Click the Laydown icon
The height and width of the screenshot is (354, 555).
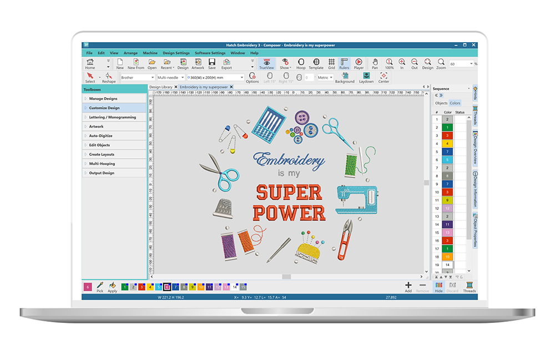[366, 77]
